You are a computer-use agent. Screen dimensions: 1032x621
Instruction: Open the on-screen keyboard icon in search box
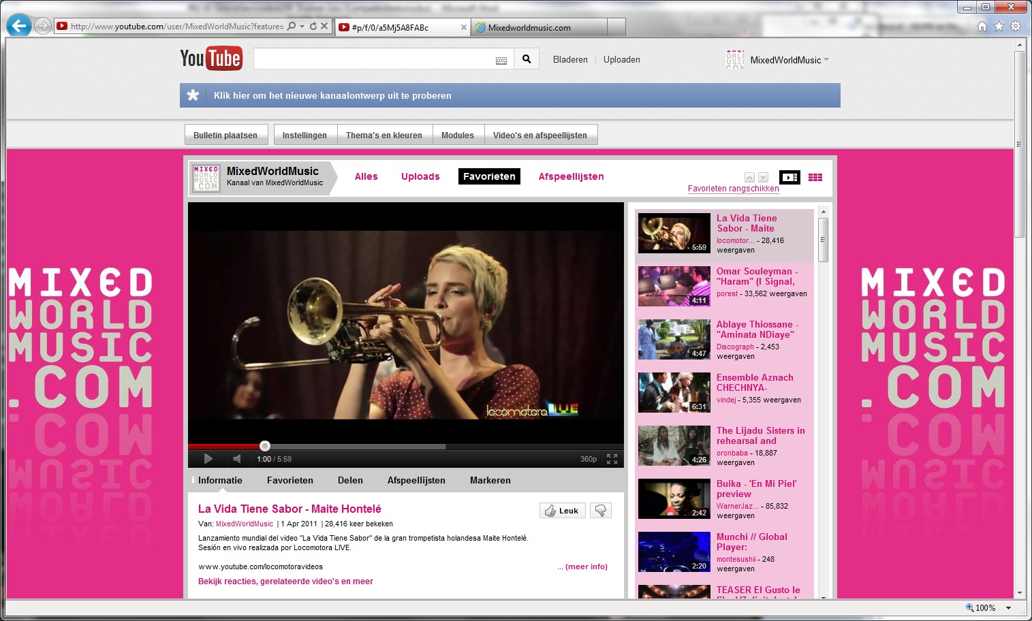pos(501,61)
